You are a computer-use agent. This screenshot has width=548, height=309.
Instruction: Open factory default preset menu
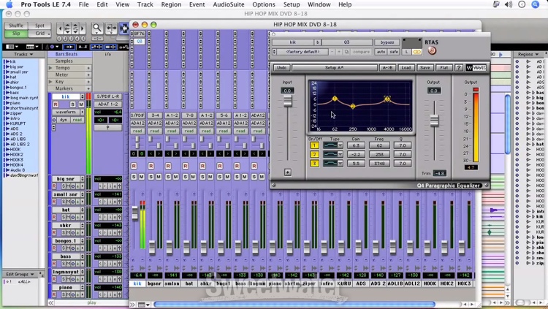(302, 52)
